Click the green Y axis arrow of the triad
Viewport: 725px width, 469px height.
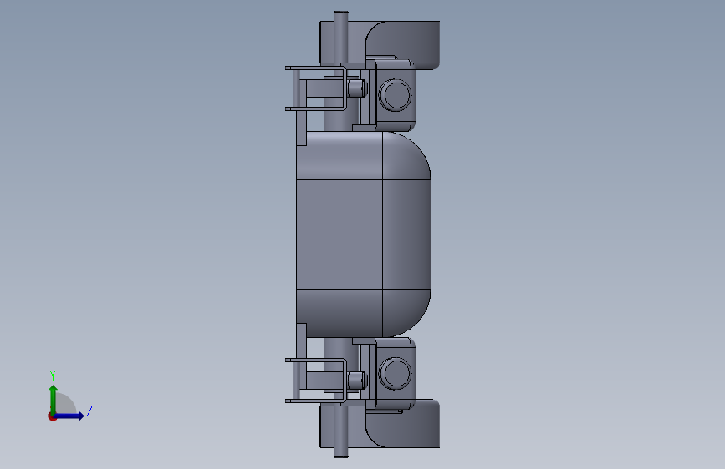pos(54,399)
